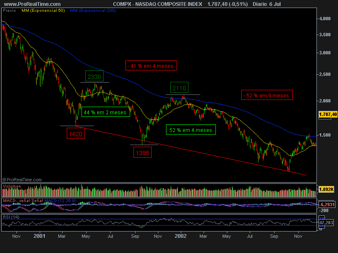Click the '52 % em 4 meses' annotation box
Image resolution: width=338 pixels, height=253 pixels.
click(191, 129)
